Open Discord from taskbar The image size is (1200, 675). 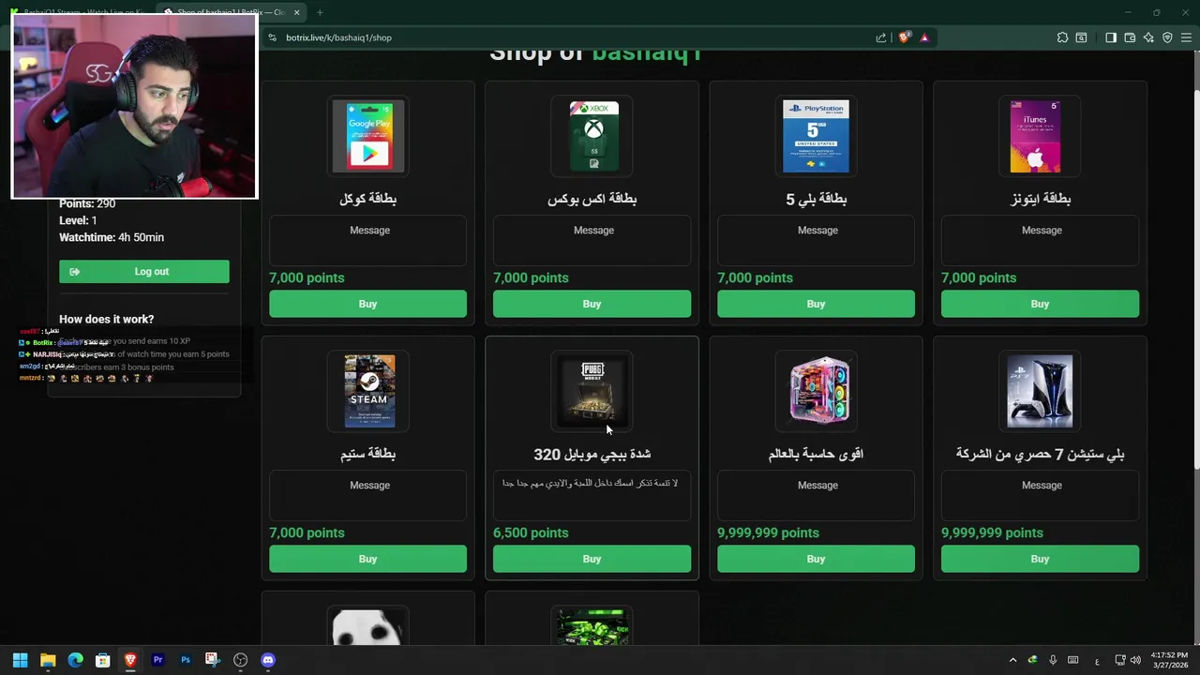tap(268, 660)
